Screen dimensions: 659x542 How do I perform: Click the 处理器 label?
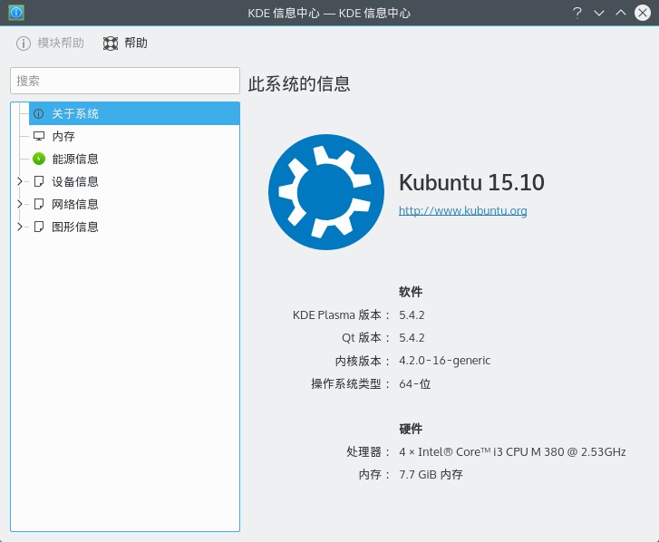pos(369,451)
